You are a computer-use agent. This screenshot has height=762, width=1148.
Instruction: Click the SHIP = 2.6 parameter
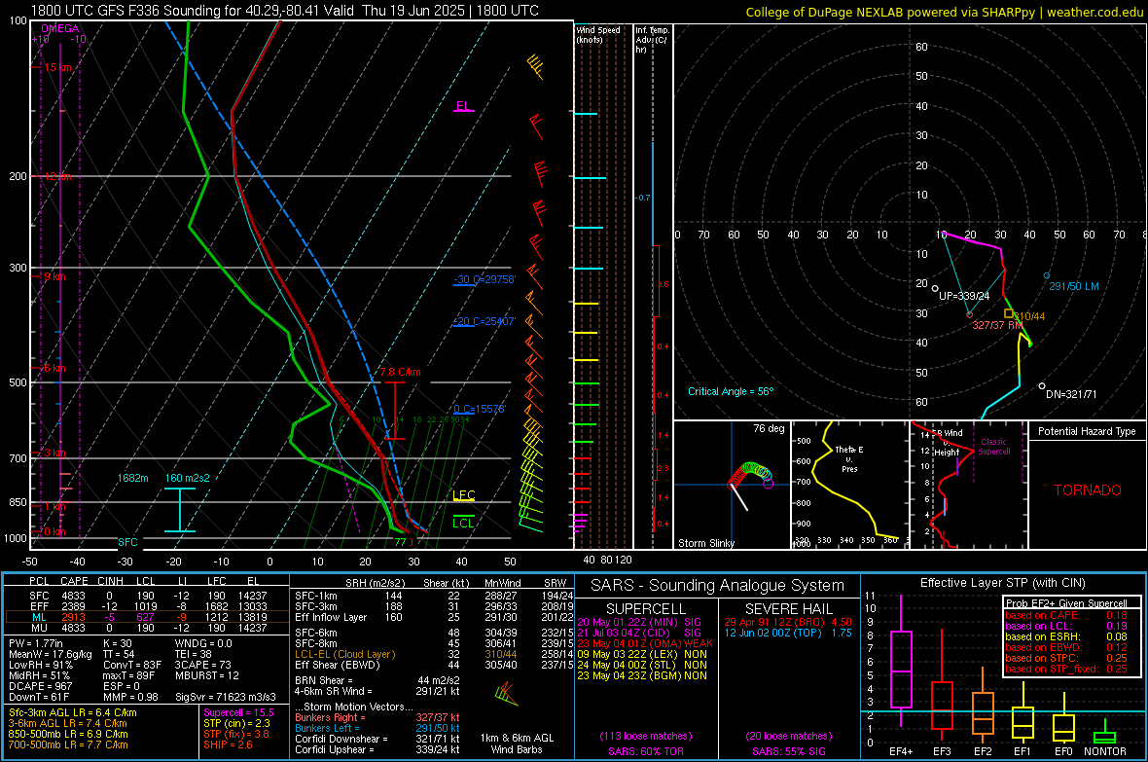click(228, 744)
